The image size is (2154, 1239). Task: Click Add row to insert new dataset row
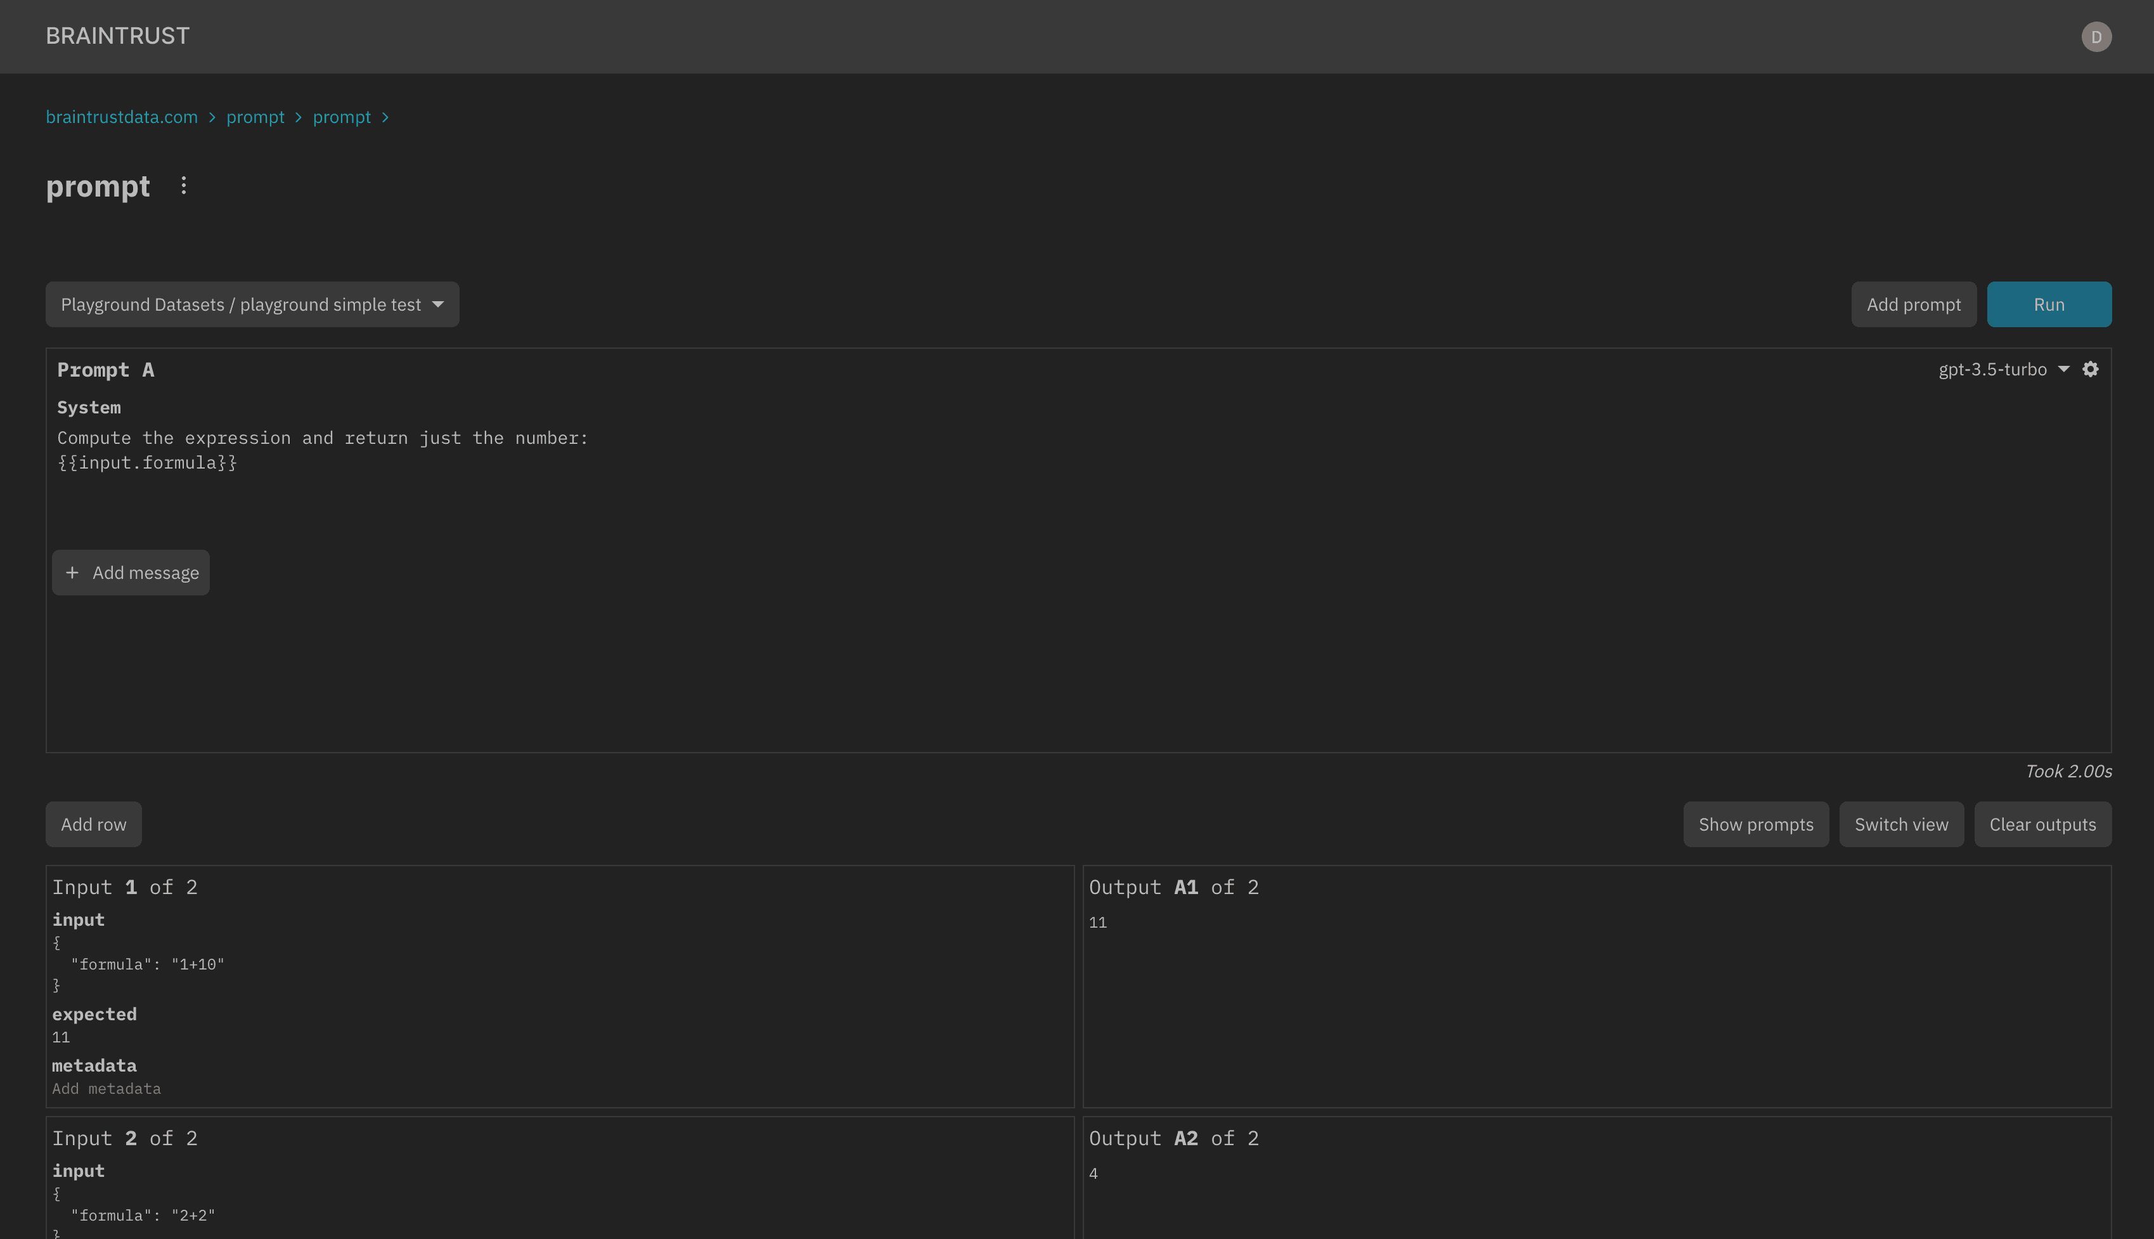tap(93, 824)
